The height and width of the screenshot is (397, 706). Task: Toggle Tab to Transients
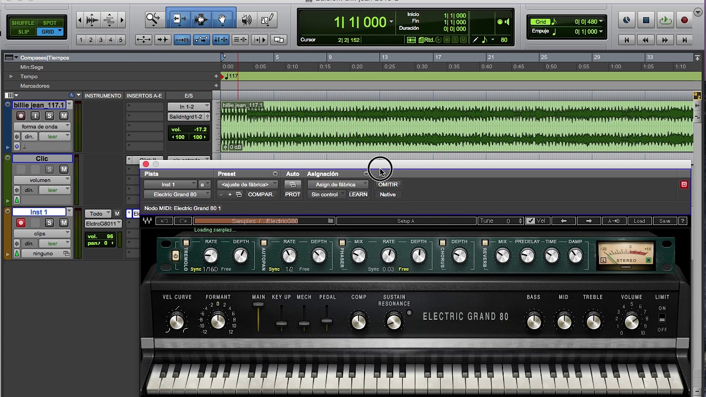(162, 40)
